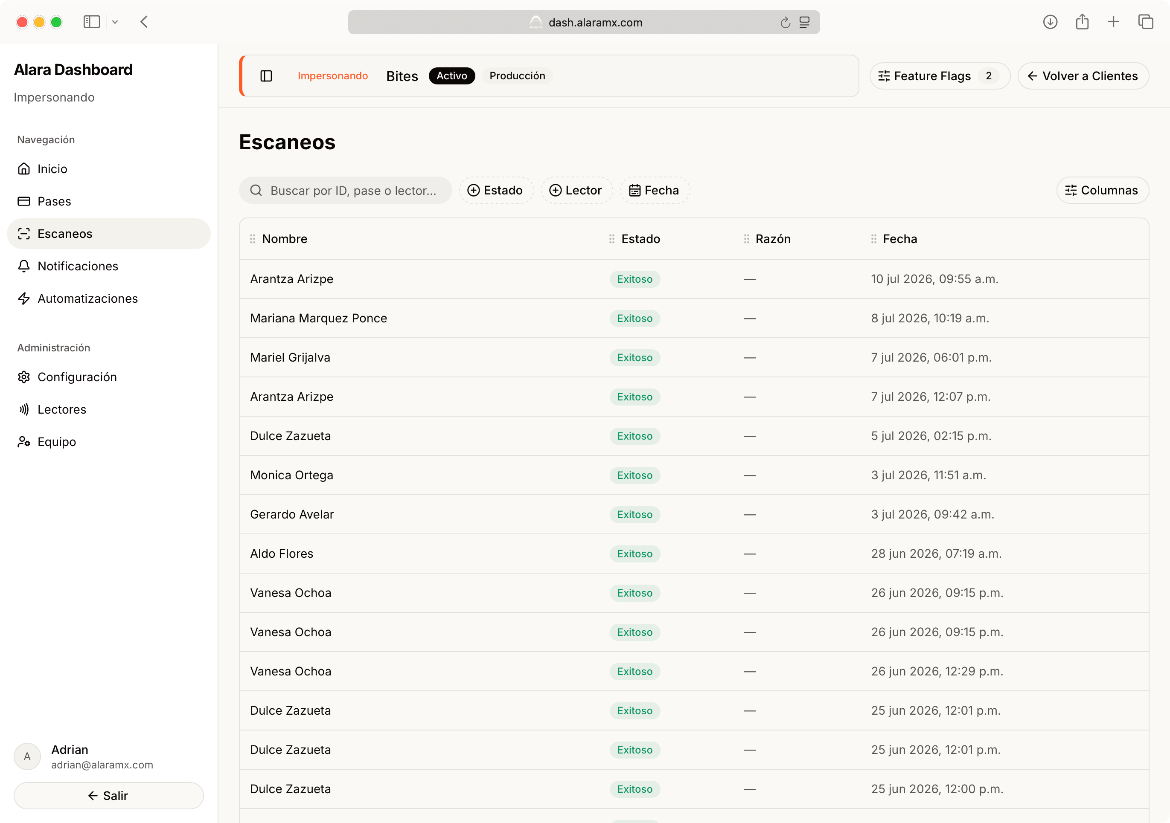Click the Impersonando label in banner
Viewport: 1170px width, 823px height.
(333, 76)
